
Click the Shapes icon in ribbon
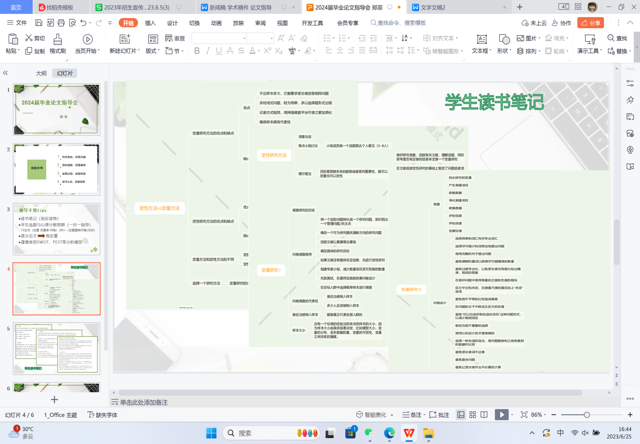coord(504,40)
